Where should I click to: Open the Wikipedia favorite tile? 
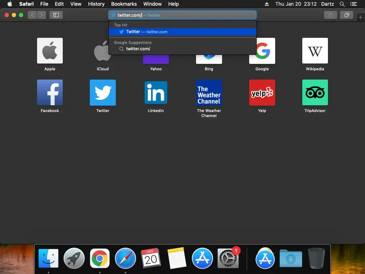pyautogui.click(x=315, y=51)
